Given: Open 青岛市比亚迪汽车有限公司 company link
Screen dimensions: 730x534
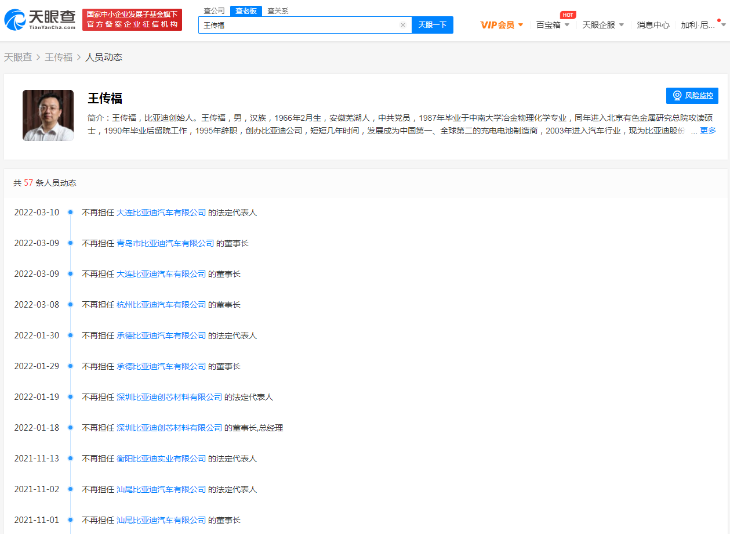Looking at the screenshot, I should 165,243.
